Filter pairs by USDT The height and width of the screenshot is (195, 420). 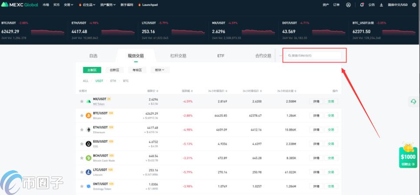click(99, 81)
